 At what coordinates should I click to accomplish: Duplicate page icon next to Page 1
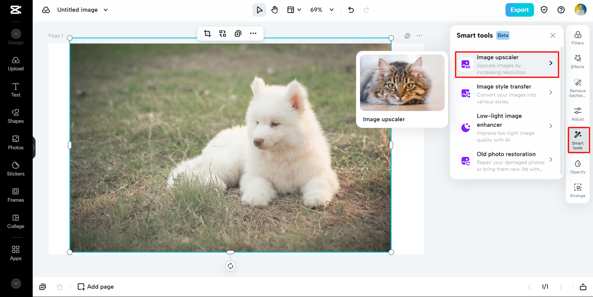point(407,36)
